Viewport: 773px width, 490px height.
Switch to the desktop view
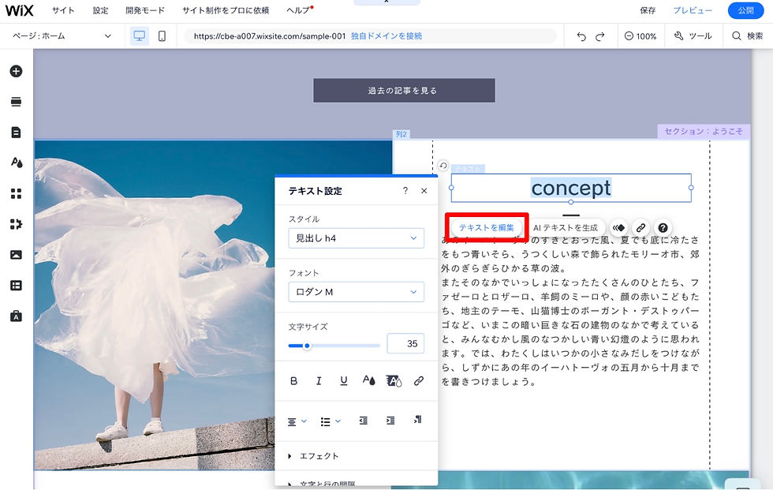pyautogui.click(x=140, y=36)
